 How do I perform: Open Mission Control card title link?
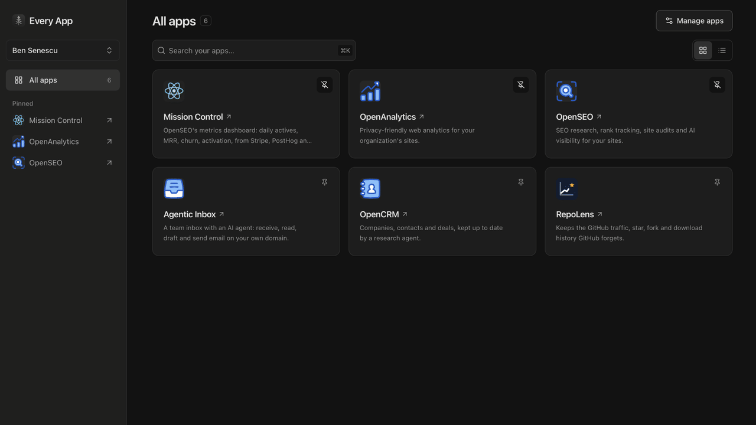pyautogui.click(x=197, y=117)
